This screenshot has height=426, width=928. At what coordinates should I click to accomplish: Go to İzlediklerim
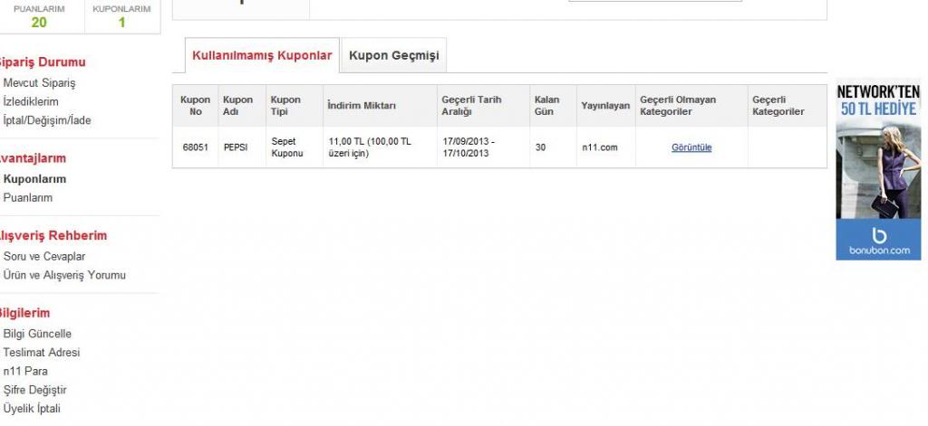point(31,101)
